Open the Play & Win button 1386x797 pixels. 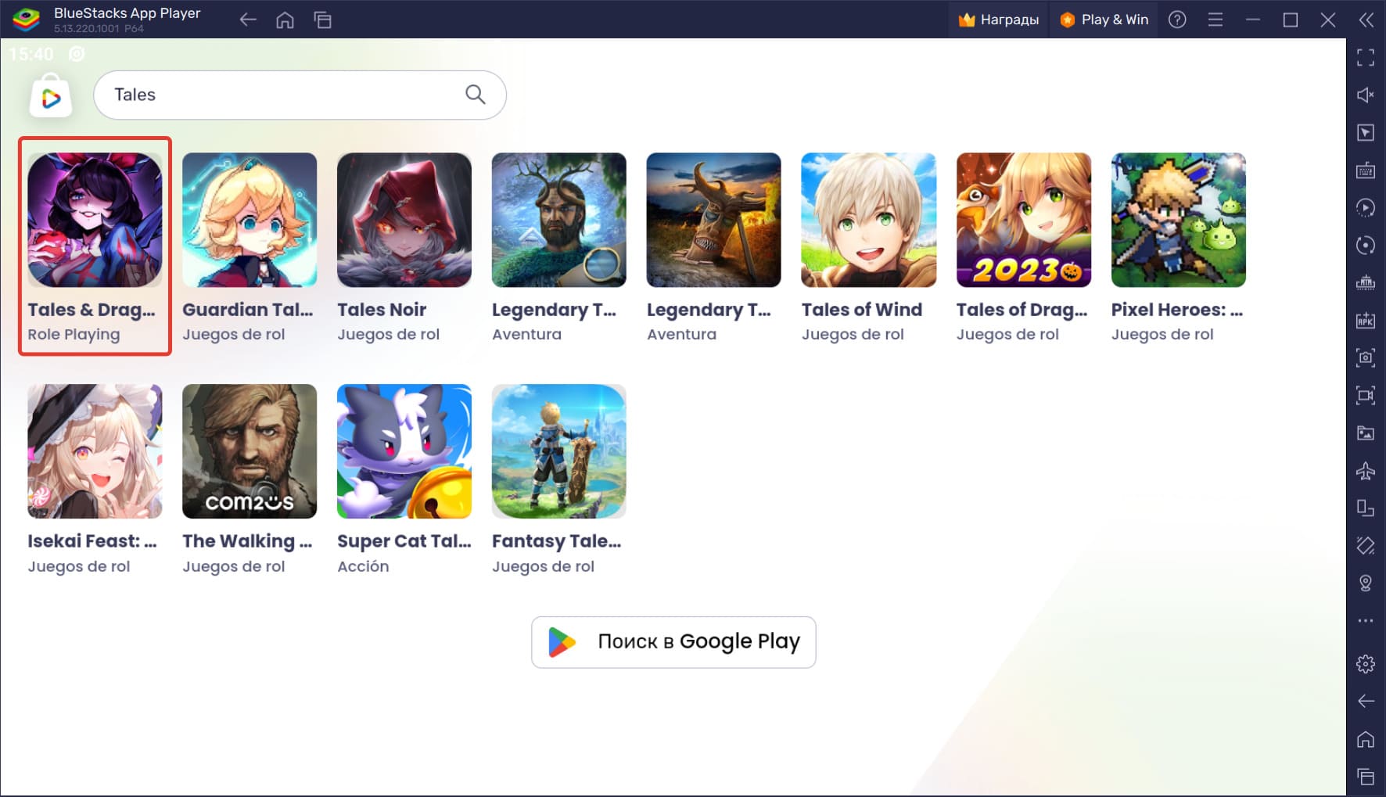tap(1104, 20)
